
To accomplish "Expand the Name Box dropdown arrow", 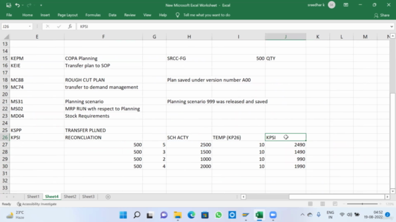I will (x=30, y=27).
